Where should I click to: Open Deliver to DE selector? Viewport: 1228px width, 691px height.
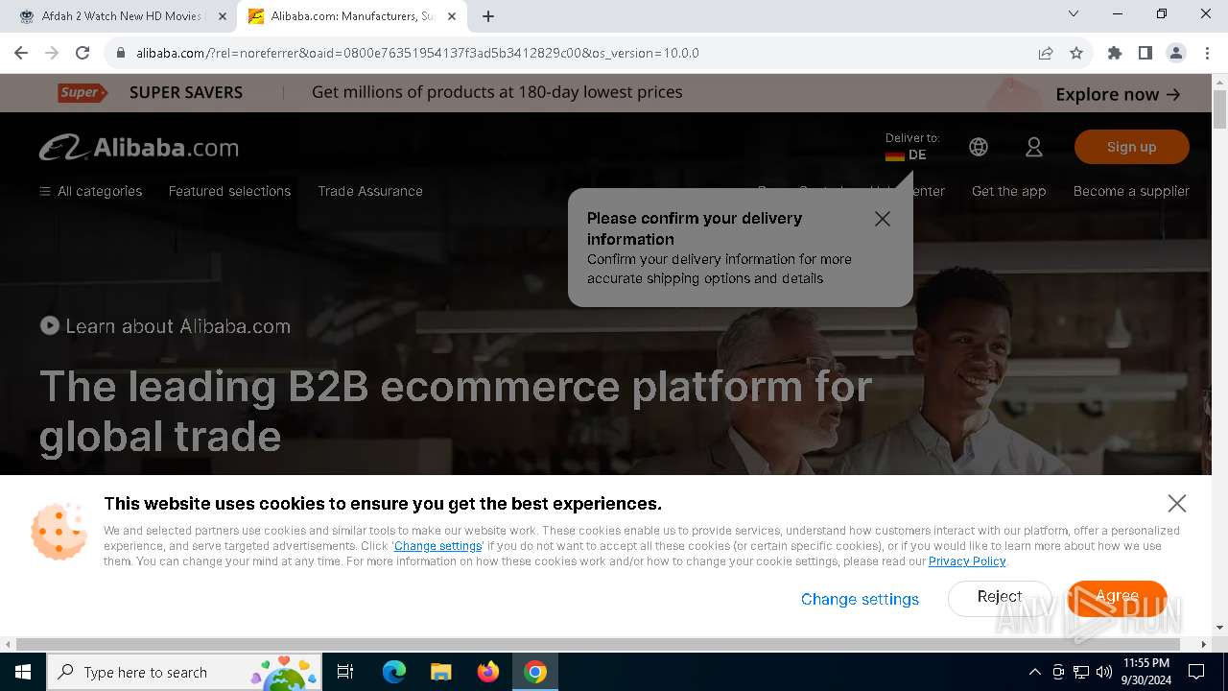pos(912,147)
